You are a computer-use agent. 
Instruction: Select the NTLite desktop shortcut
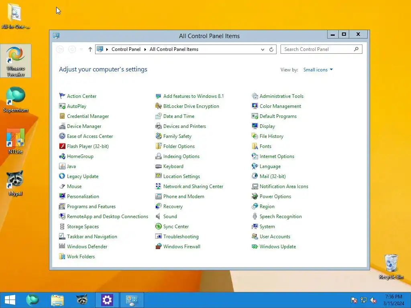[x=16, y=141]
